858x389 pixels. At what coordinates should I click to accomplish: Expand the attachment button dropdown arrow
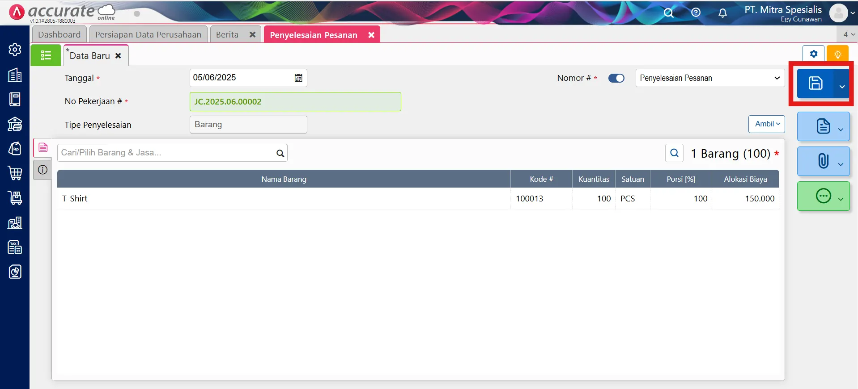(x=841, y=164)
